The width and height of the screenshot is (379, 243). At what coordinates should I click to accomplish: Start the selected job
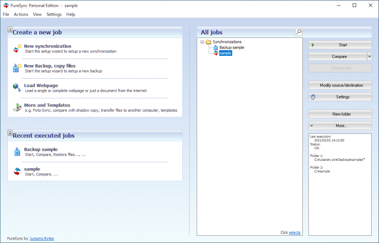pyautogui.click(x=340, y=45)
